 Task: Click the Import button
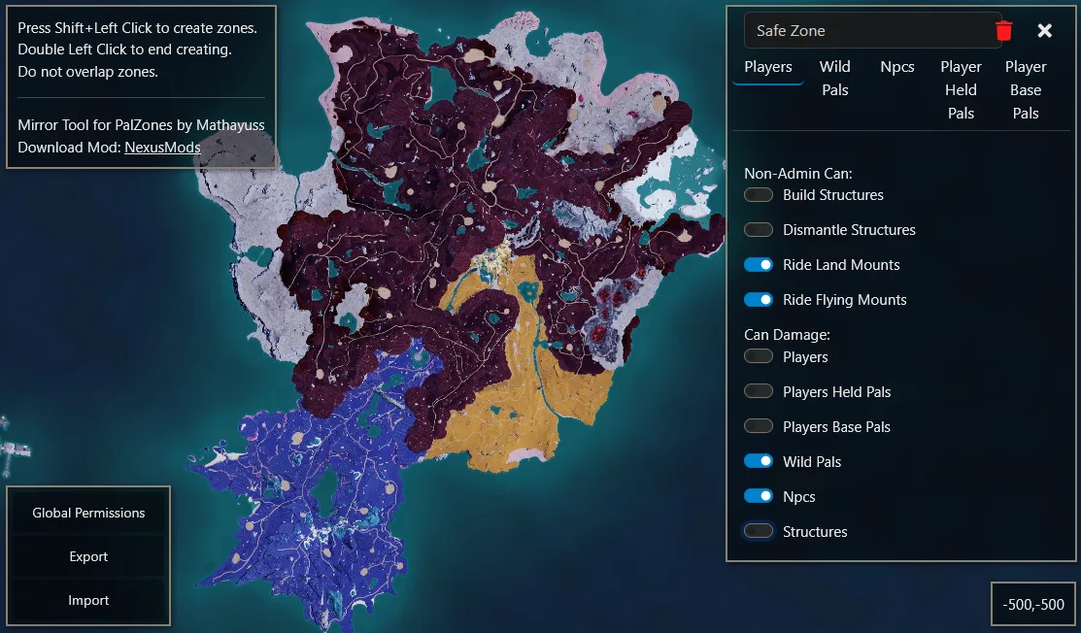pos(88,600)
